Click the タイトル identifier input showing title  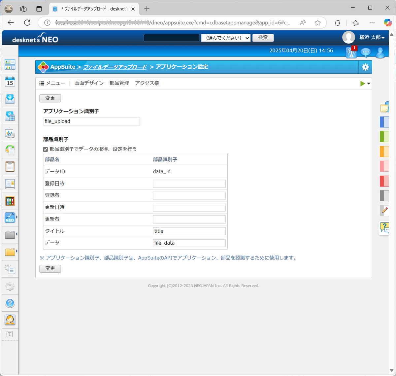point(189,231)
